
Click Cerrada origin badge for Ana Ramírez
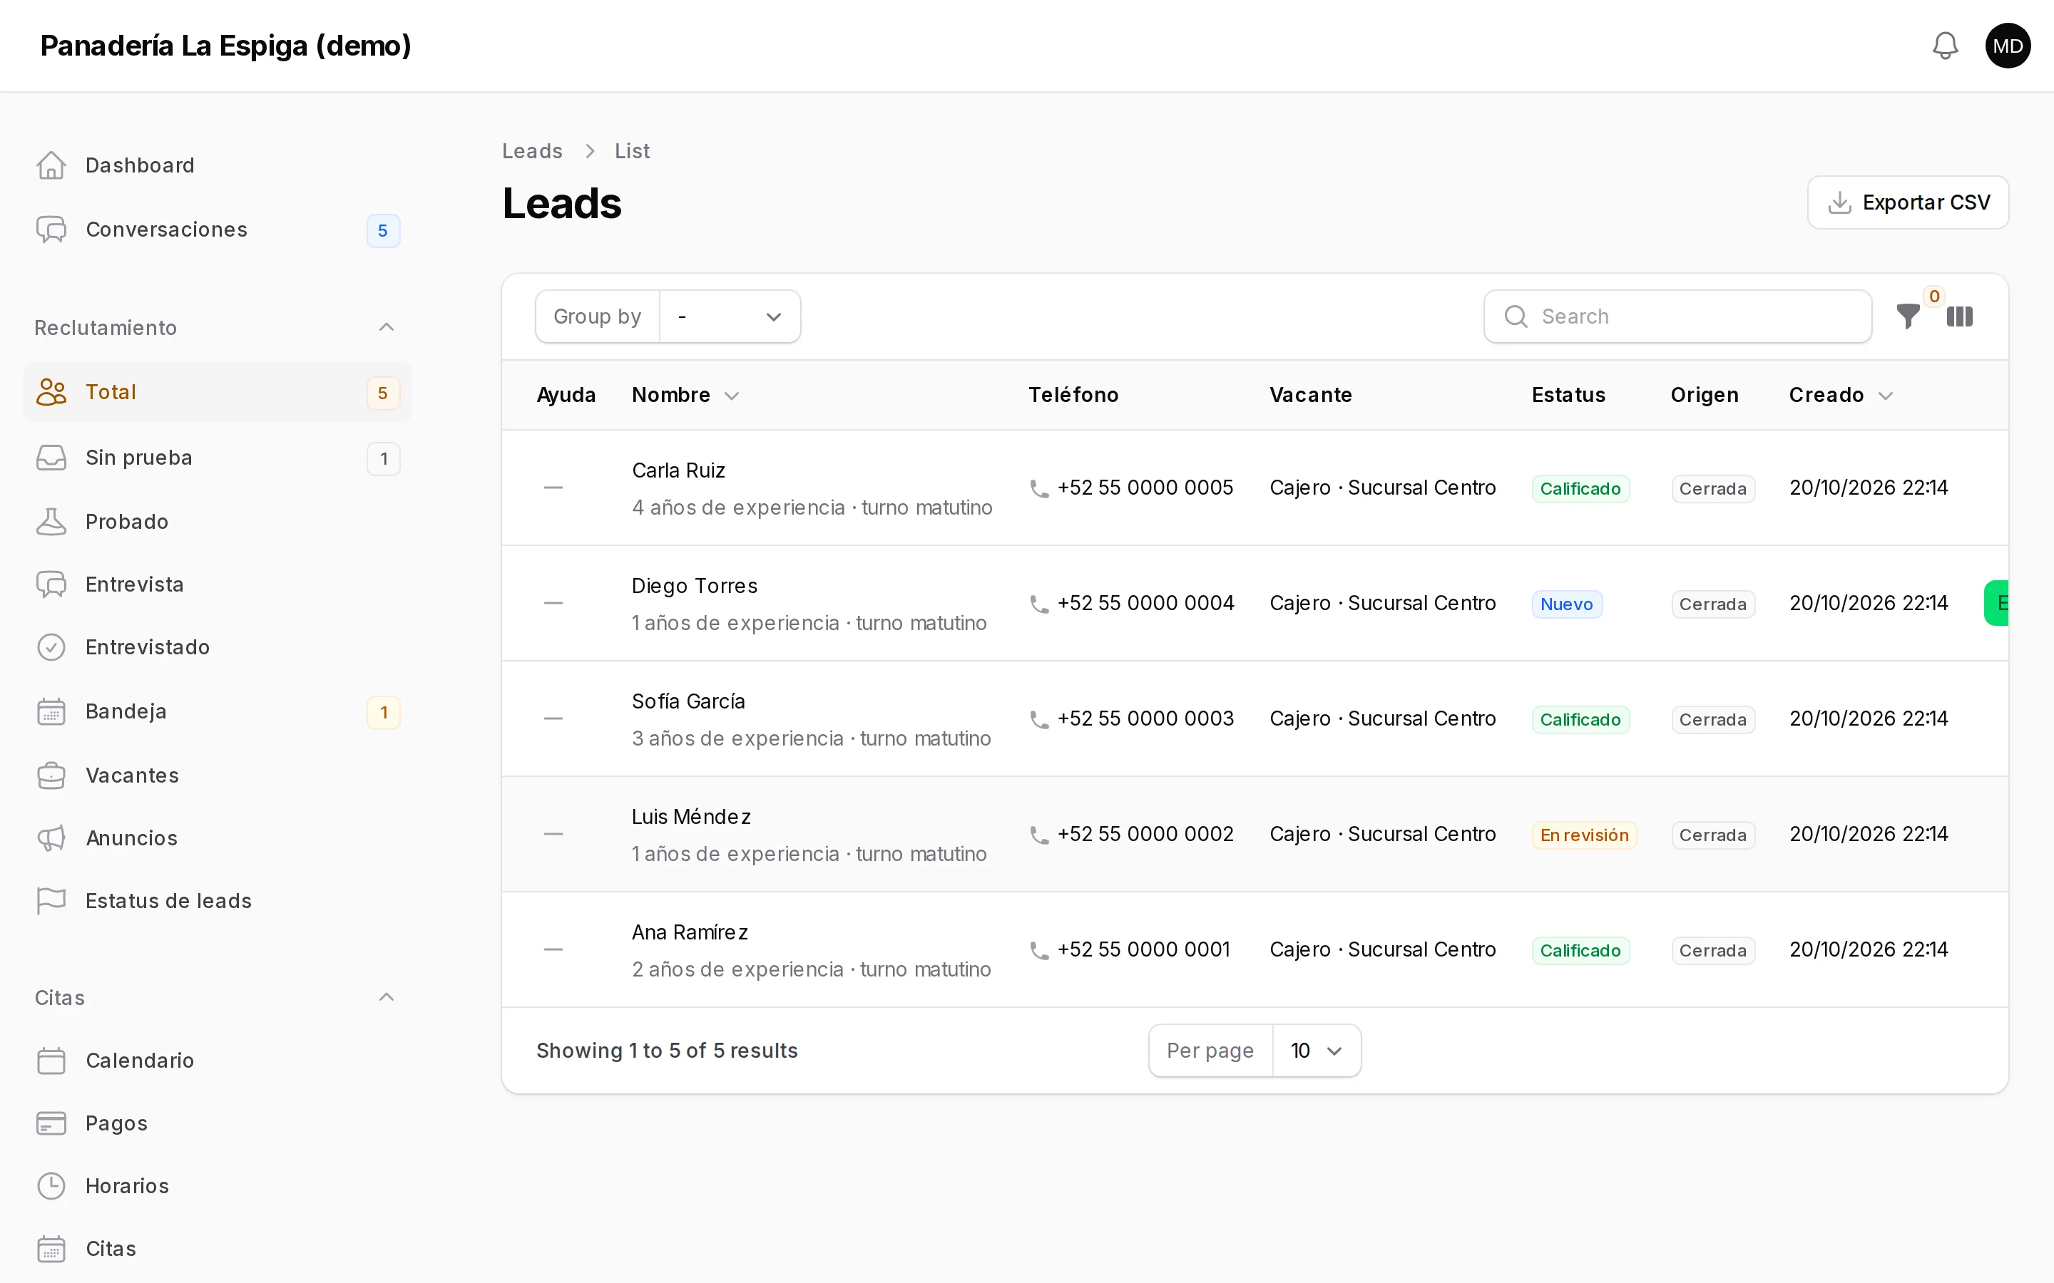coord(1713,950)
